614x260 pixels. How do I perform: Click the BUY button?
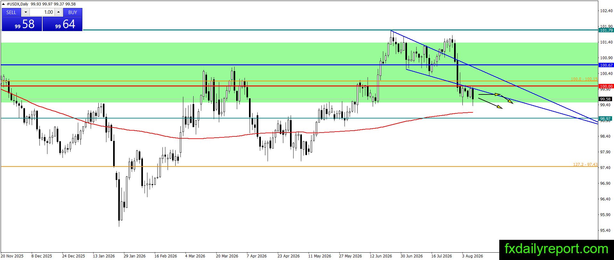click(73, 12)
